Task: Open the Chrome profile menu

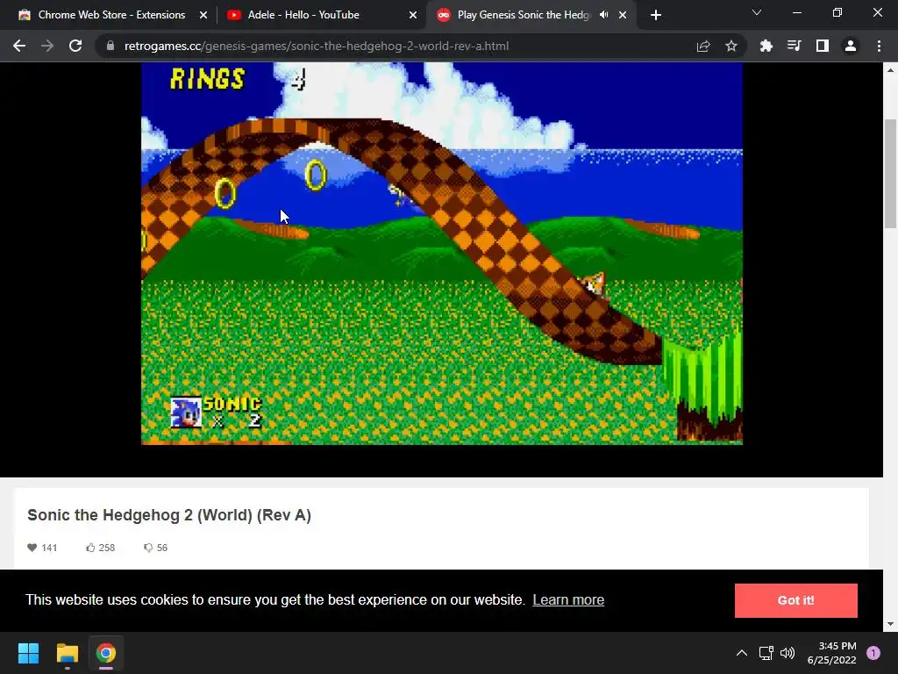Action: click(x=851, y=46)
